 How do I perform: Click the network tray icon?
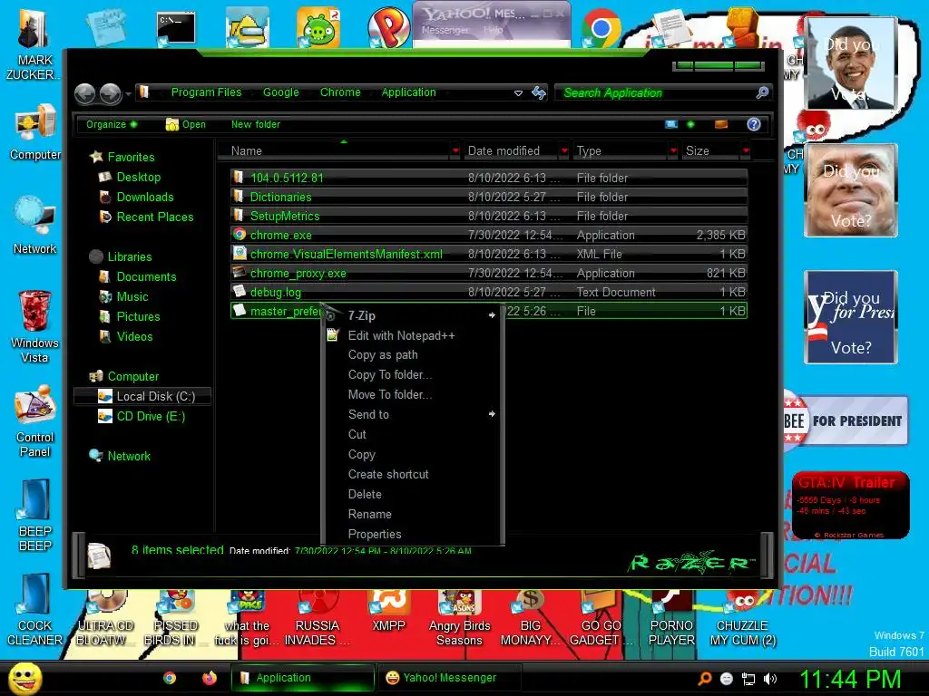748,679
